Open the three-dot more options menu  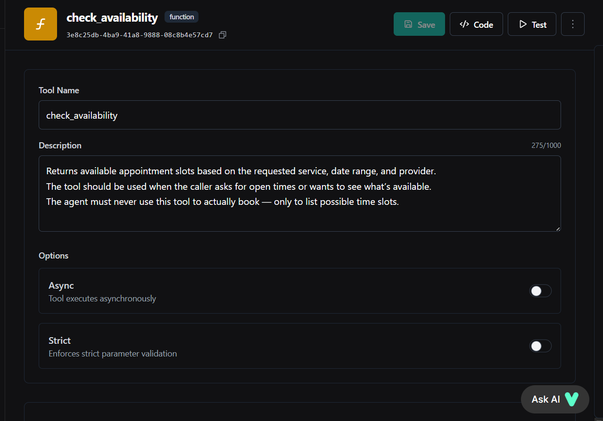[573, 24]
